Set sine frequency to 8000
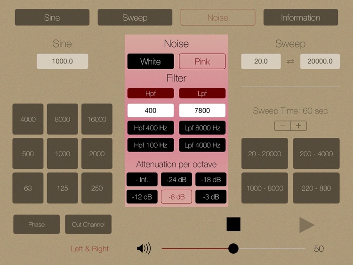 click(x=62, y=119)
